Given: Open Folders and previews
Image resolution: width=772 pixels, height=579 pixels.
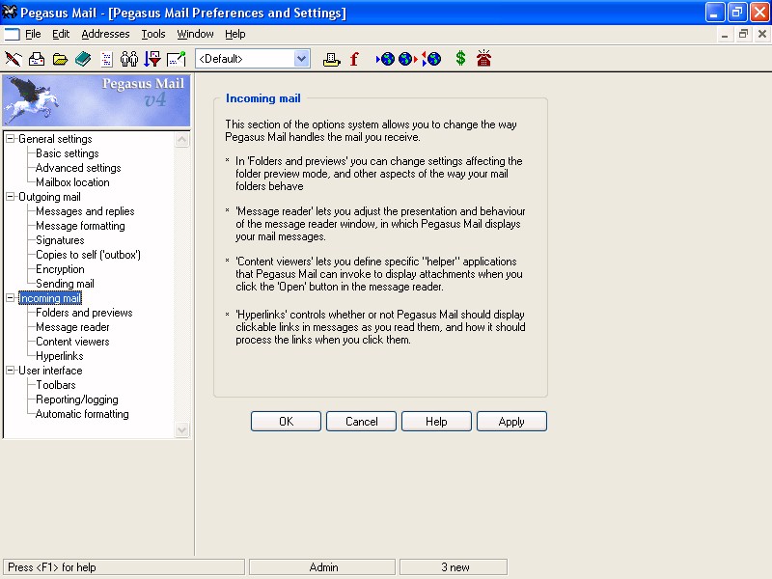Looking at the screenshot, I should click(x=84, y=313).
